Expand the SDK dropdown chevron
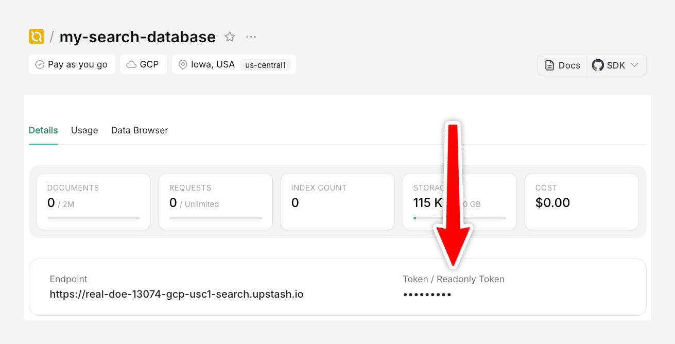Image resolution: width=675 pixels, height=344 pixels. click(x=634, y=65)
